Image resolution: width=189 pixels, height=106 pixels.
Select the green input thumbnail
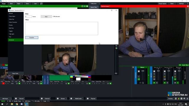coord(60,78)
